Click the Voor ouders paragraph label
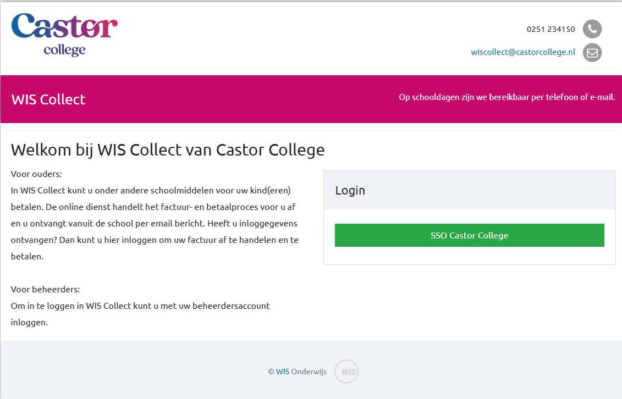This screenshot has width=622, height=399. [36, 174]
